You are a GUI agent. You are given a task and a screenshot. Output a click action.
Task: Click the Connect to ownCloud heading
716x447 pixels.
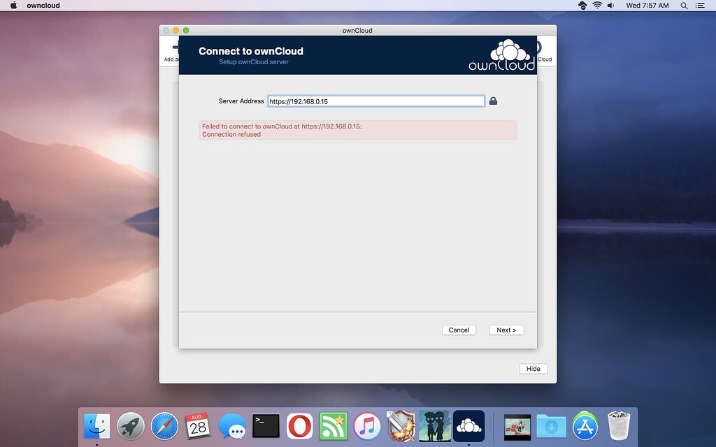pos(251,51)
